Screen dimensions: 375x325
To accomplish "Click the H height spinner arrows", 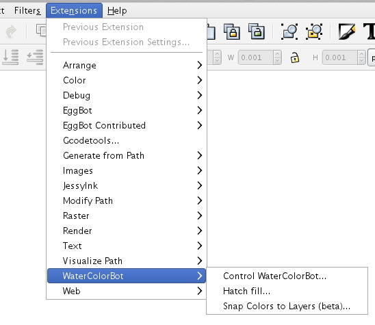I will [361, 57].
